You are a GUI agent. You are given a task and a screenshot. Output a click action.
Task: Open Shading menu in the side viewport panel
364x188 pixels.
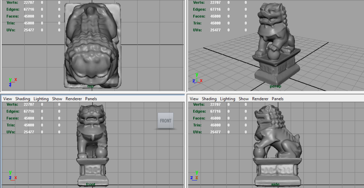click(x=209, y=99)
